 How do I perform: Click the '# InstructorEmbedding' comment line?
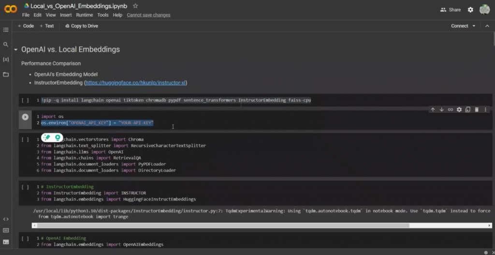(x=67, y=187)
